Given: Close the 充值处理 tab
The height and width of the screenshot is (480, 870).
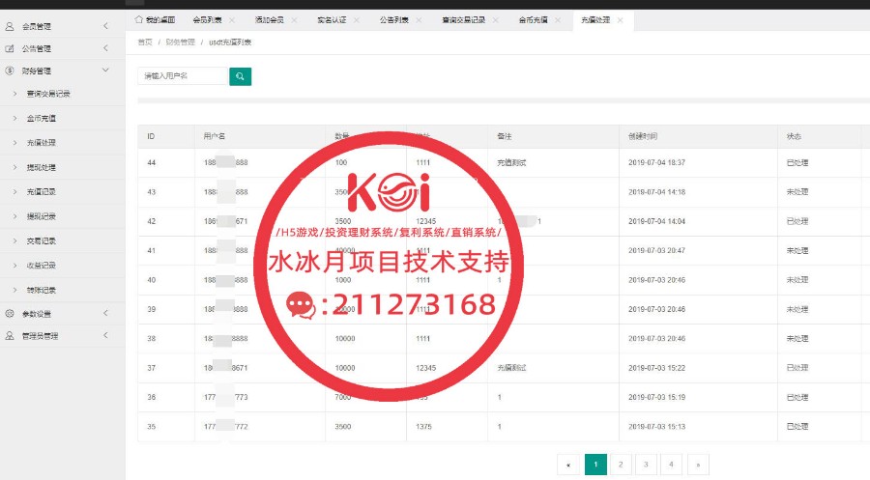Looking at the screenshot, I should pos(620,20).
